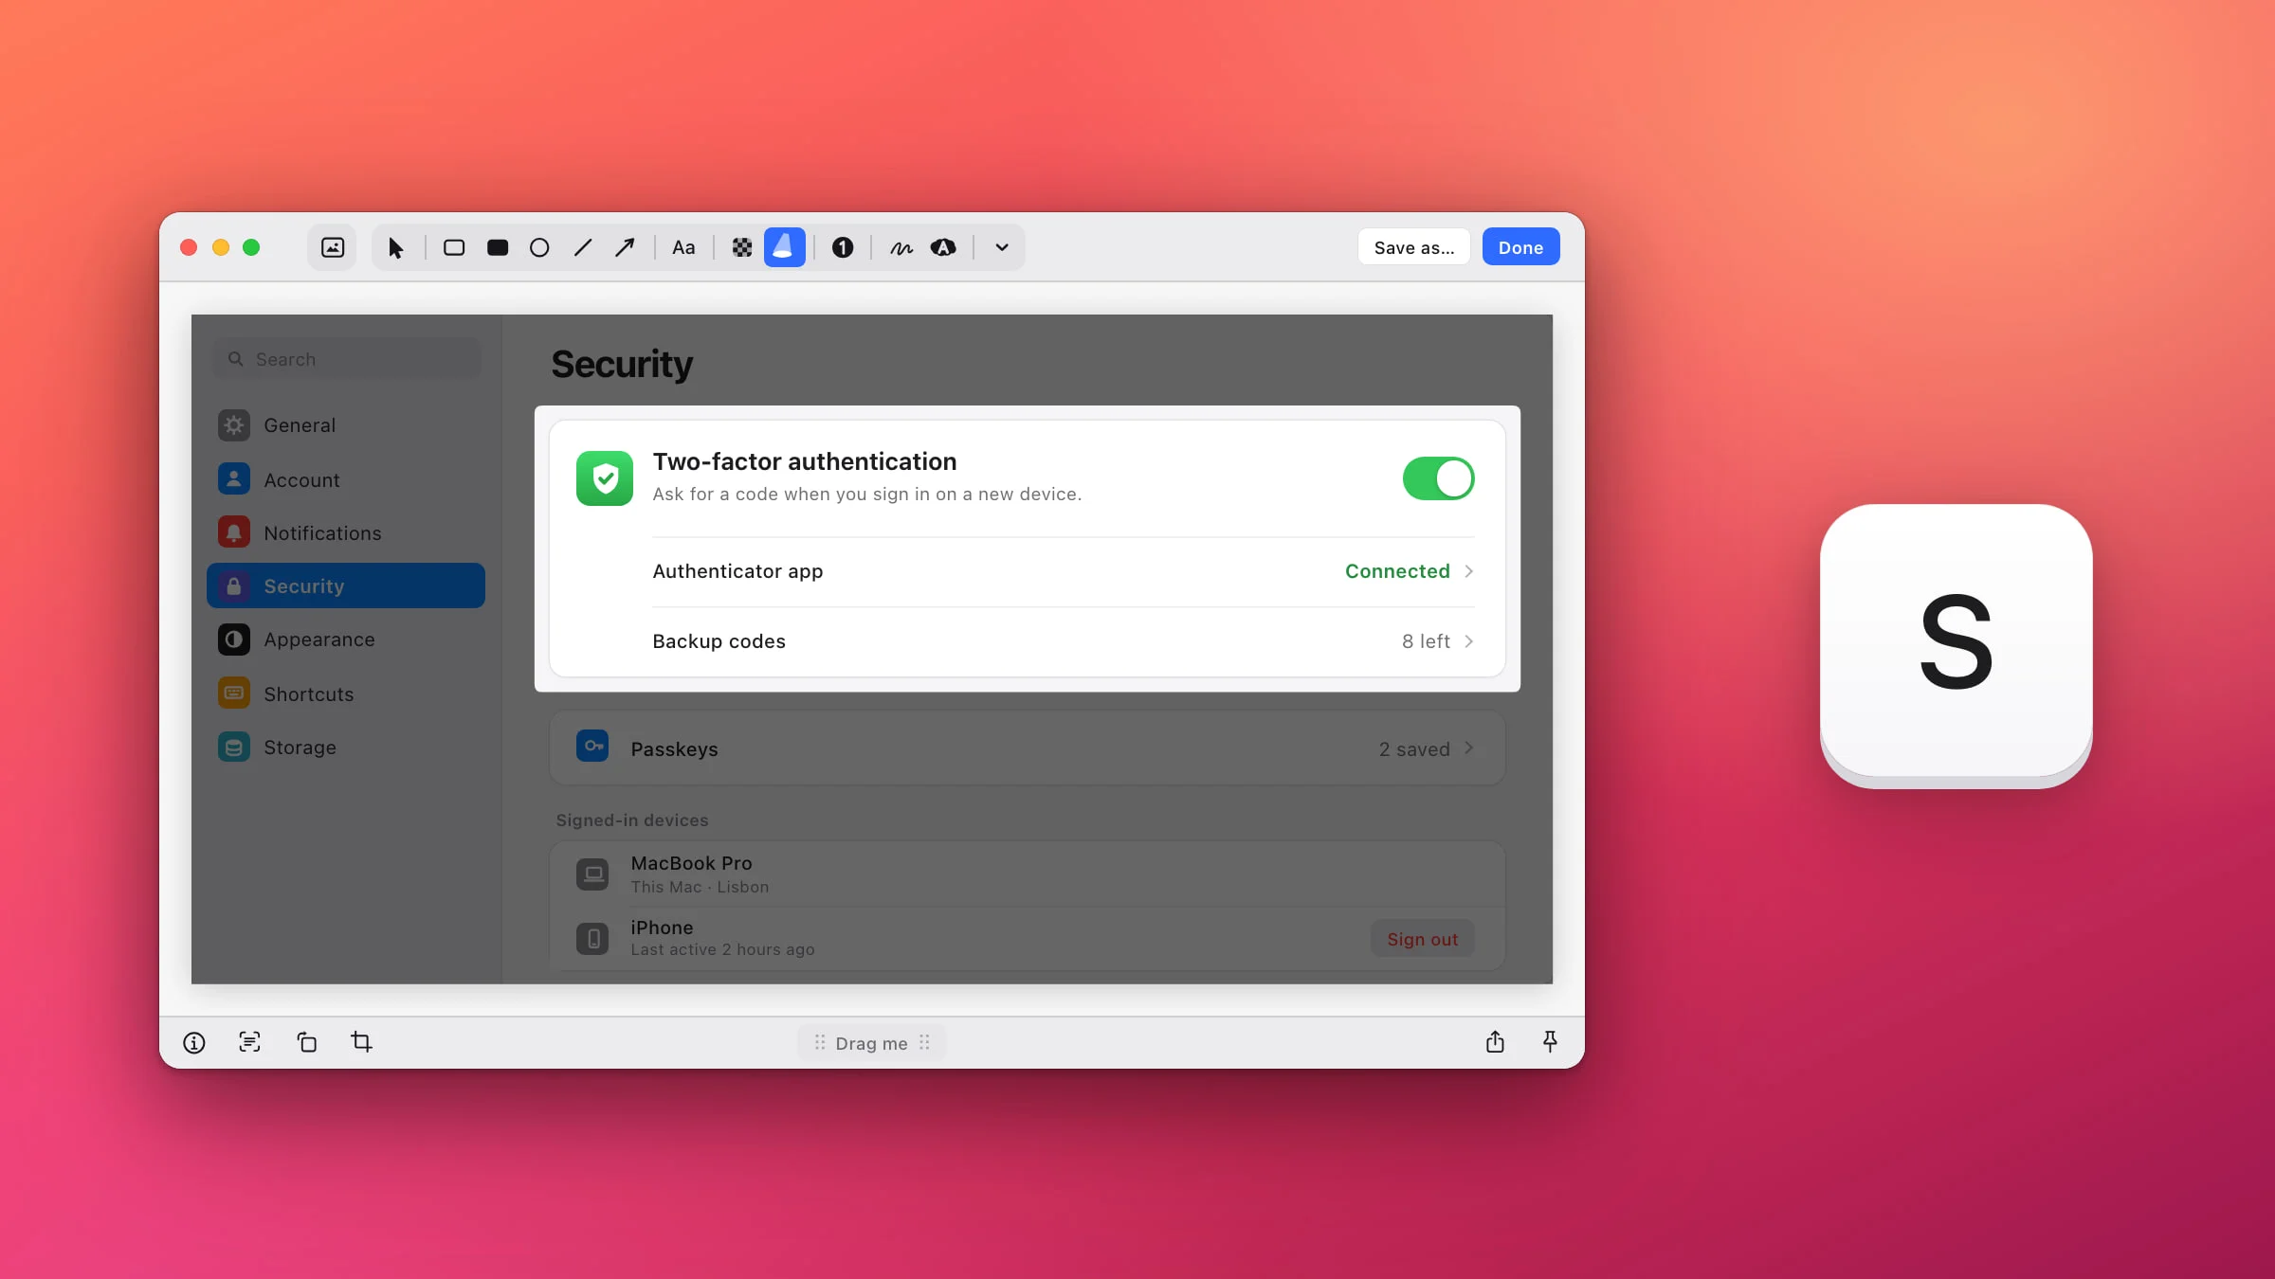
Task: Toggle Two-factor authentication switch
Action: [x=1438, y=478]
